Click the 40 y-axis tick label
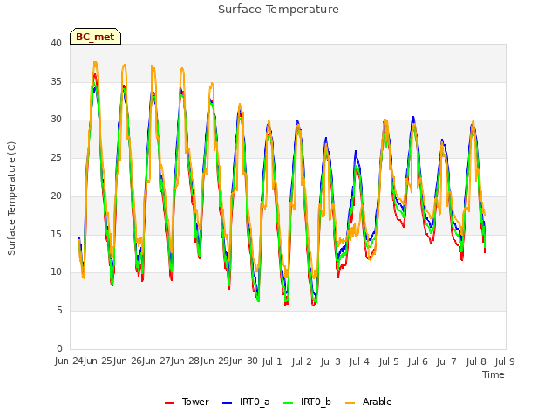Image resolution: width=558 pixels, height=419 pixels. click(x=56, y=43)
